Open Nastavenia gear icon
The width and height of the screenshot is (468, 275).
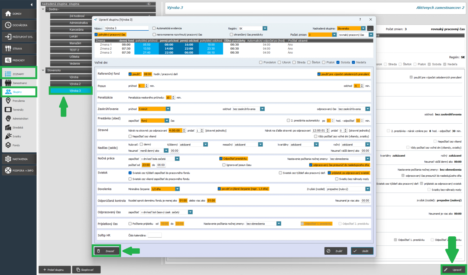8,159
